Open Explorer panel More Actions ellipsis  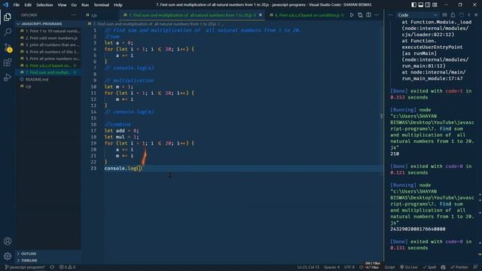tap(74, 15)
